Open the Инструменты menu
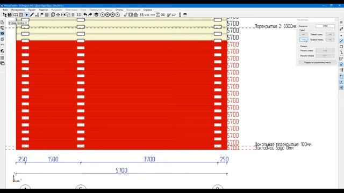This screenshot has width=344, height=193. click(x=18, y=10)
